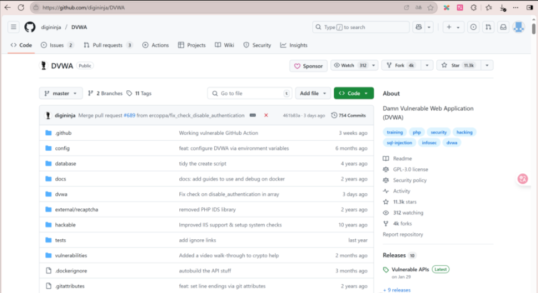Open the browser extensions puzzle icon
The height and width of the screenshot is (293, 538).
click(473, 8)
